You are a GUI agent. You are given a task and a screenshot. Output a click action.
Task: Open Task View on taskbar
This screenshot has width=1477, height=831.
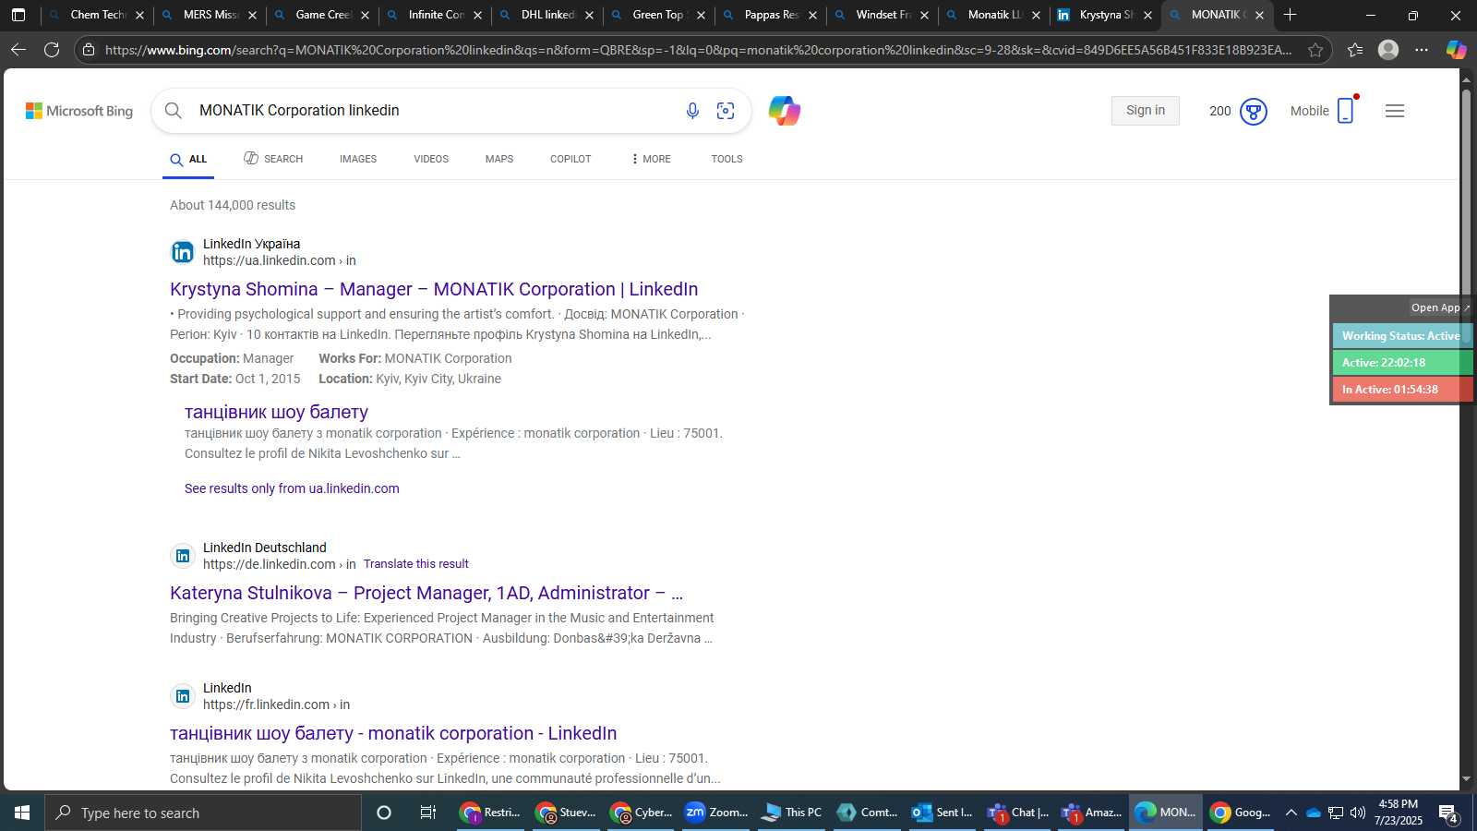[428, 813]
